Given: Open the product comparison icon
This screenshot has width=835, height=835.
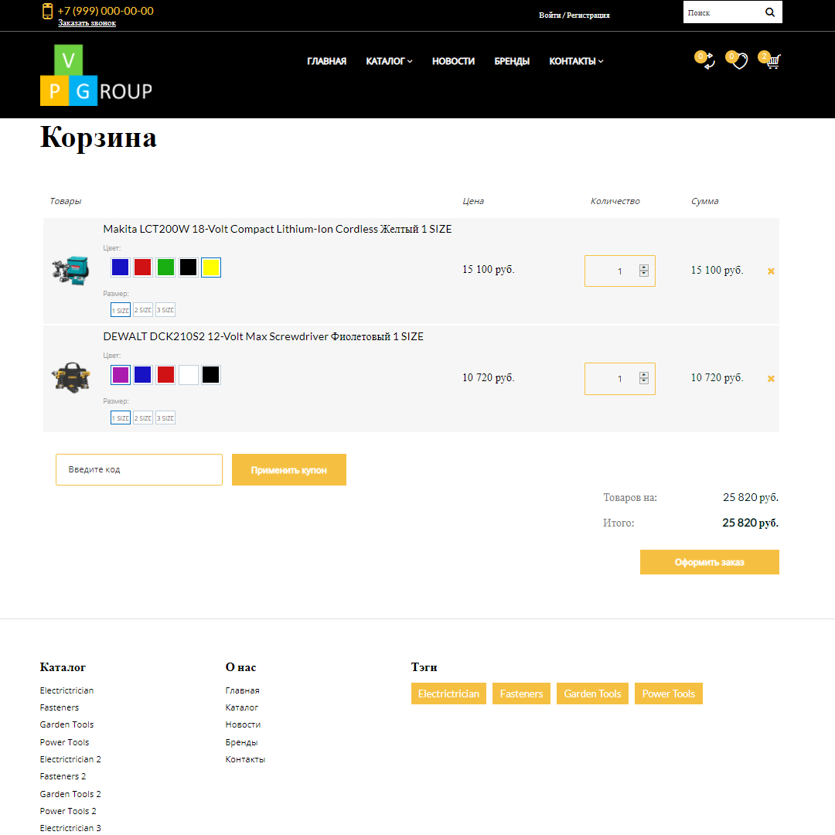Looking at the screenshot, I should pyautogui.click(x=705, y=61).
